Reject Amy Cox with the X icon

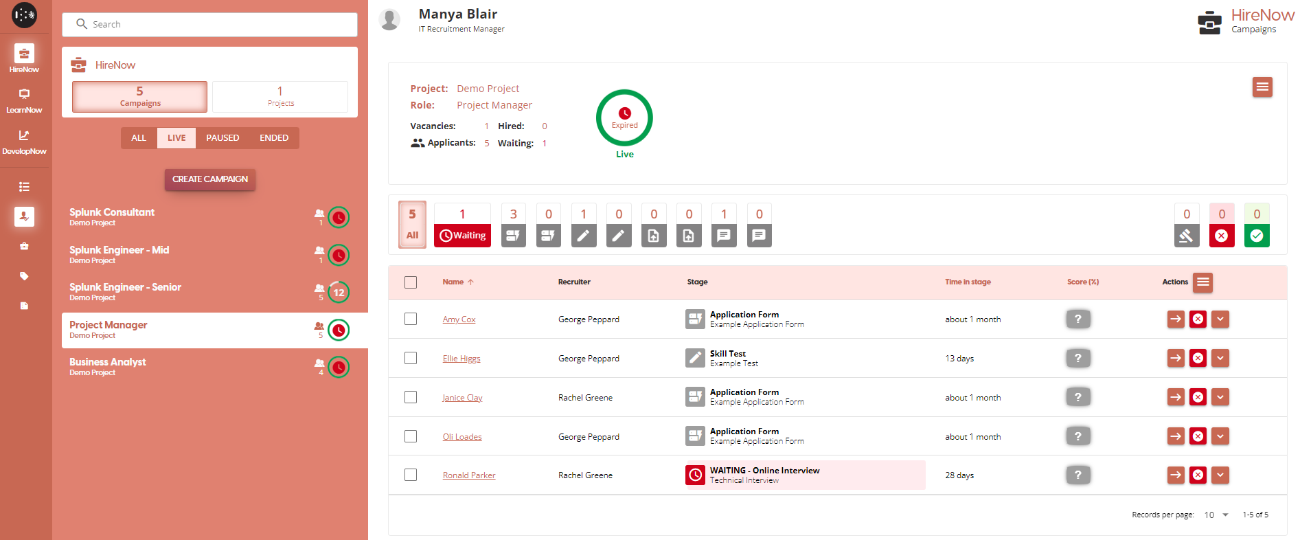tap(1198, 319)
